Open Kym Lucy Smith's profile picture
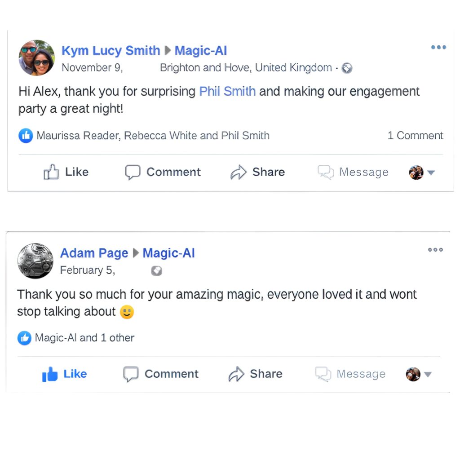The image size is (460, 460). [36, 58]
